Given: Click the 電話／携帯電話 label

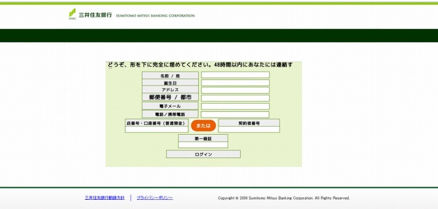Looking at the screenshot, I should 170,114.
